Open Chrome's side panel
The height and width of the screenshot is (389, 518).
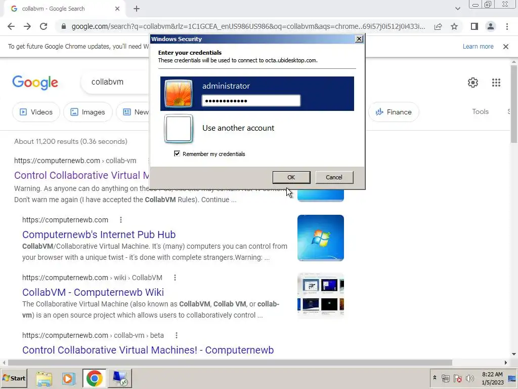pos(474,26)
